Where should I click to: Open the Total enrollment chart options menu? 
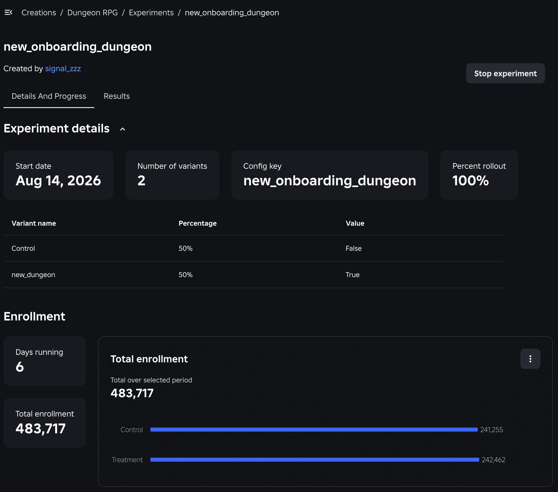point(530,359)
